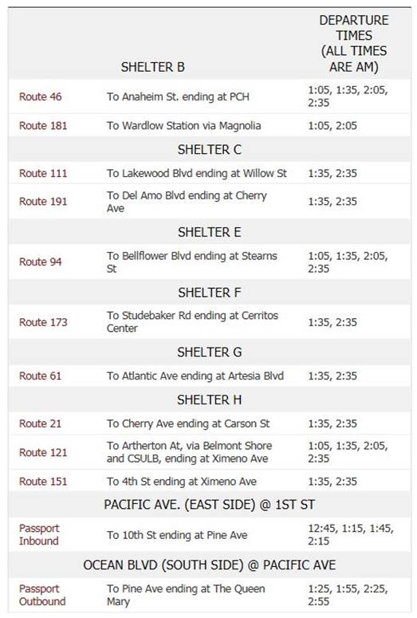Click Route 94 departure times cell
The height and width of the screenshot is (618, 417).
[x=348, y=262]
